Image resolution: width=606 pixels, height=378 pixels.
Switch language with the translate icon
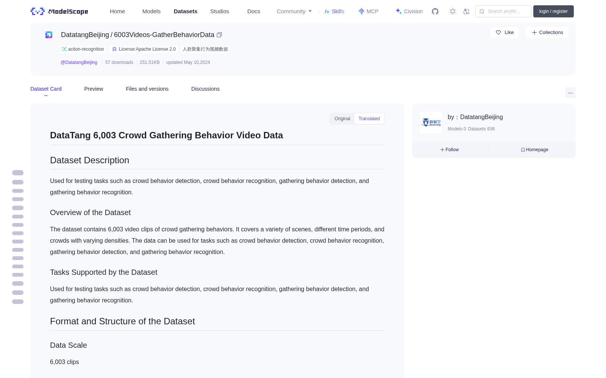pos(466,11)
